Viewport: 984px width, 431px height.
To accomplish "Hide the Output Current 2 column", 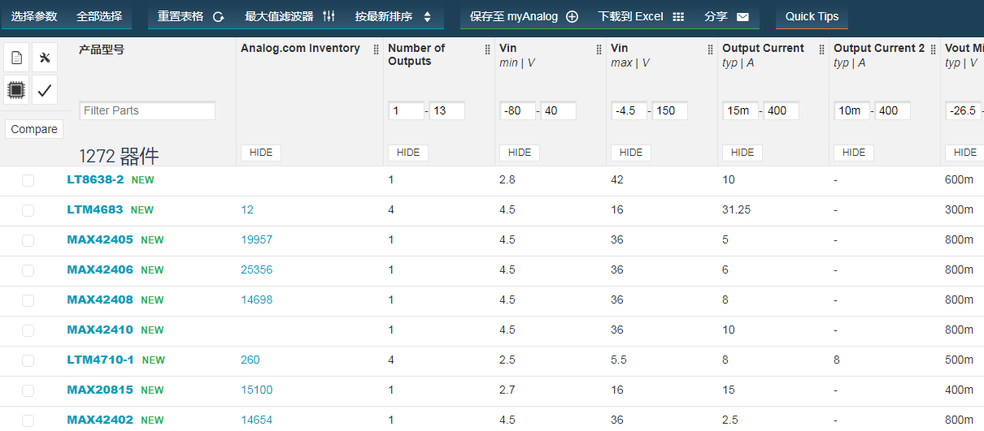I will (854, 153).
